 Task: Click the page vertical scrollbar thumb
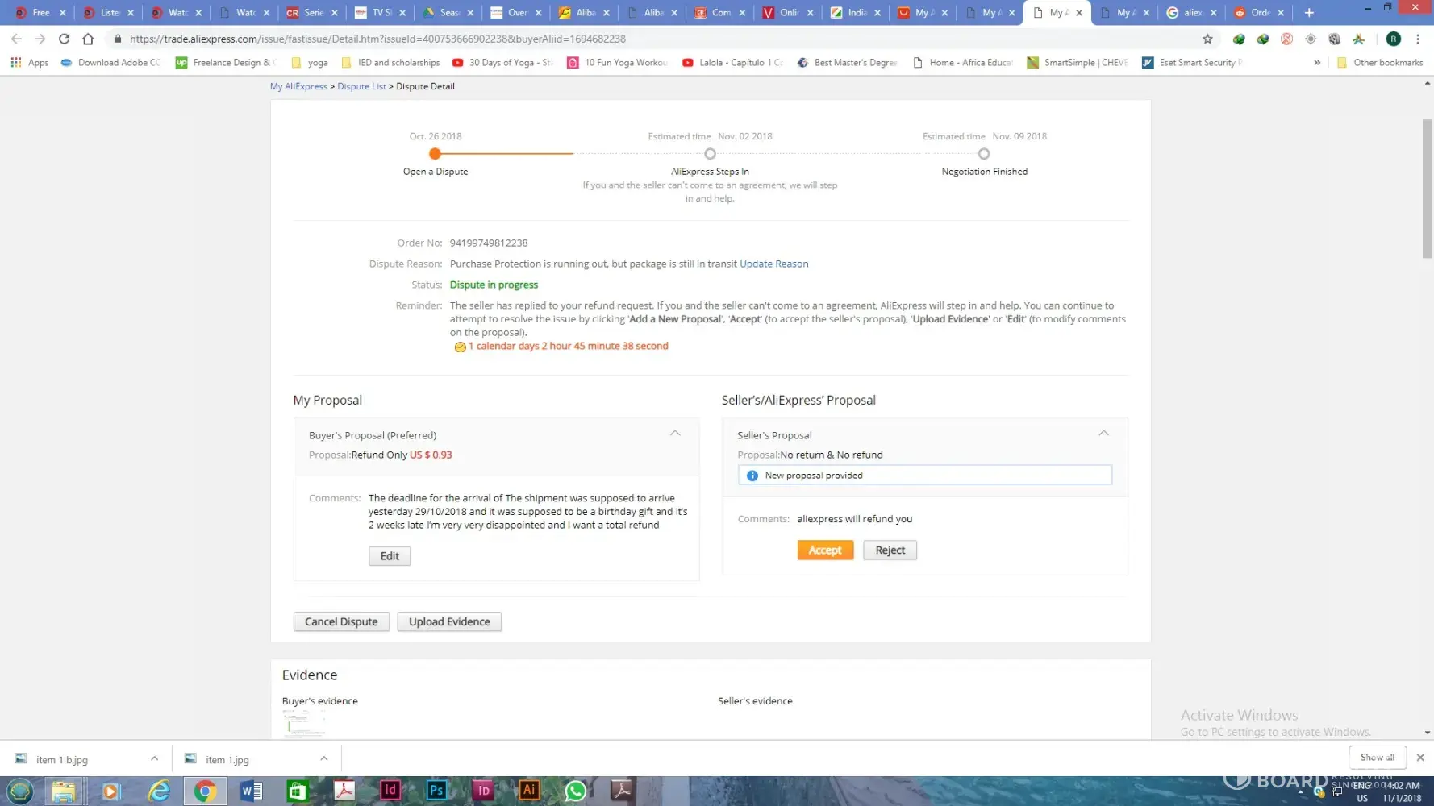coord(1428,189)
